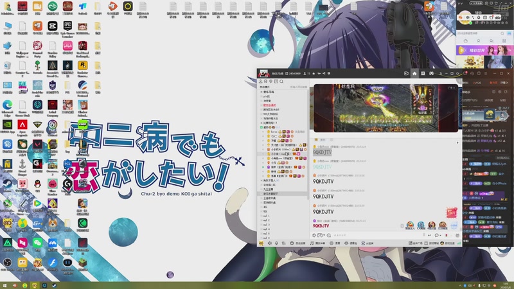Open the Recycle Bin desktop icon
Viewport: 514px width, 289px height.
pyautogui.click(x=7, y=66)
